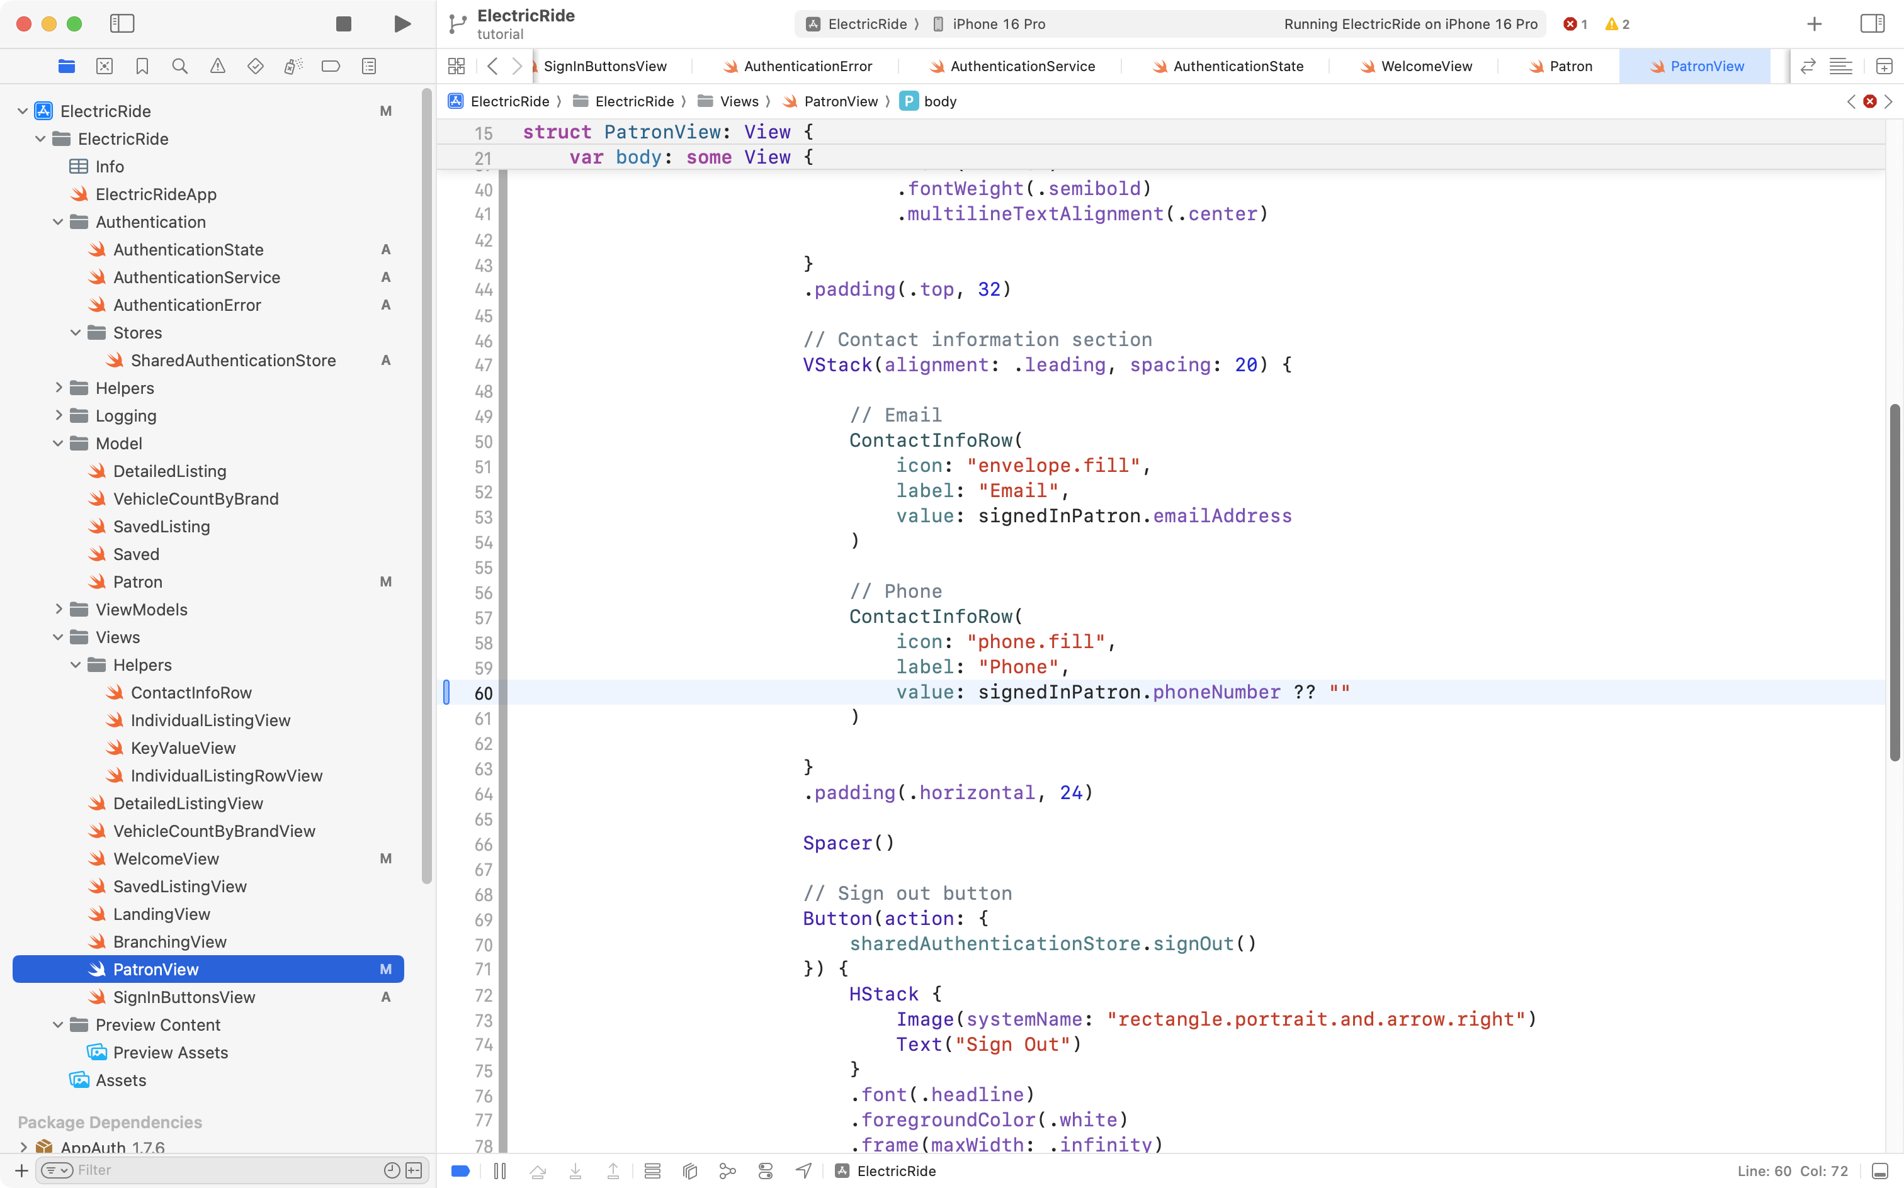Click the Pause execution debug icon
This screenshot has width=1904, height=1188.
click(500, 1171)
